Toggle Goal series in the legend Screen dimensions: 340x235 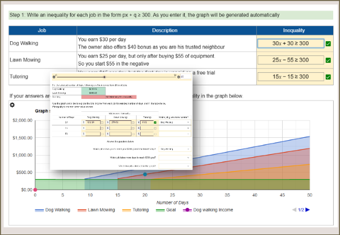tap(166, 210)
